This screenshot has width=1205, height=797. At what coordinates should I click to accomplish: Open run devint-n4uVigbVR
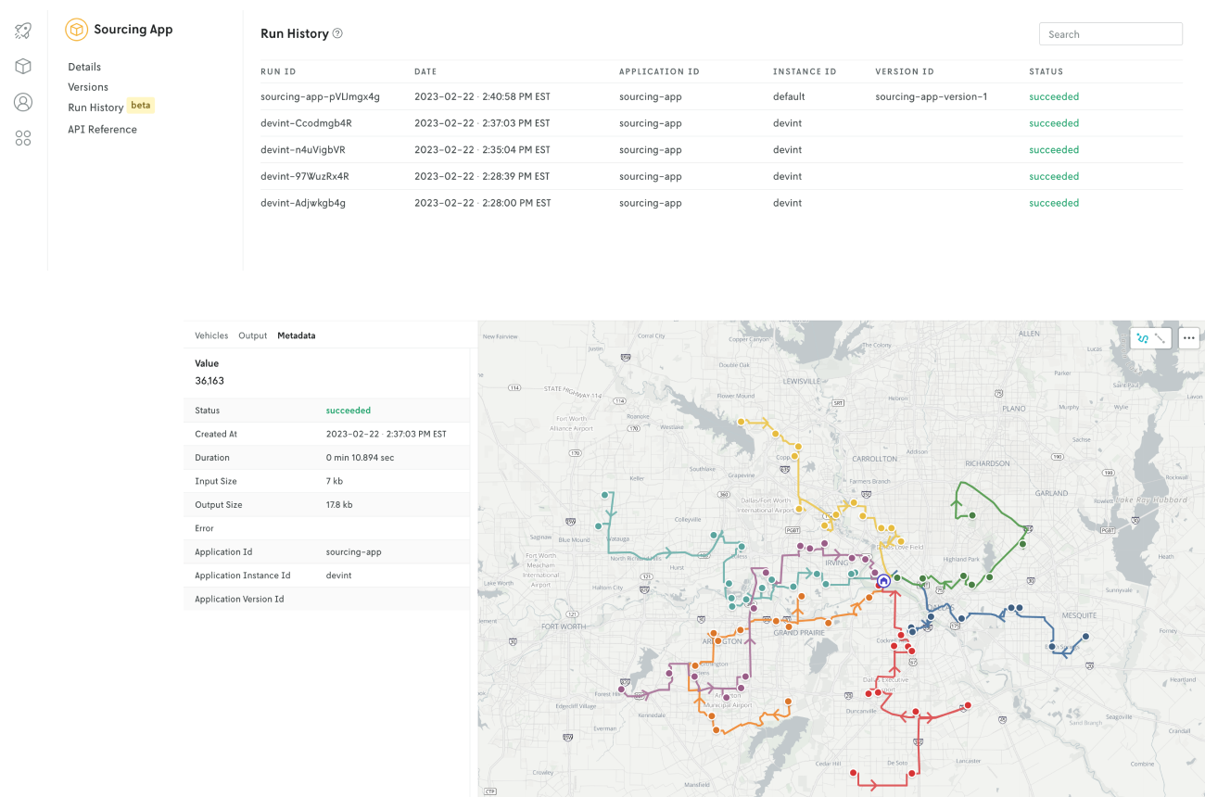click(x=303, y=150)
